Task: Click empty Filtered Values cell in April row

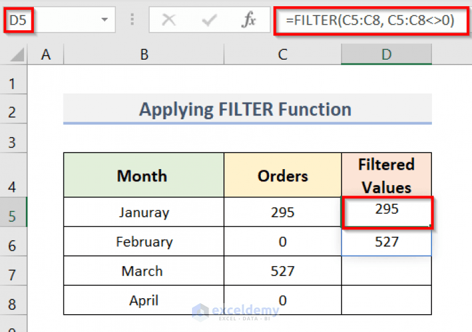Action: (x=386, y=300)
